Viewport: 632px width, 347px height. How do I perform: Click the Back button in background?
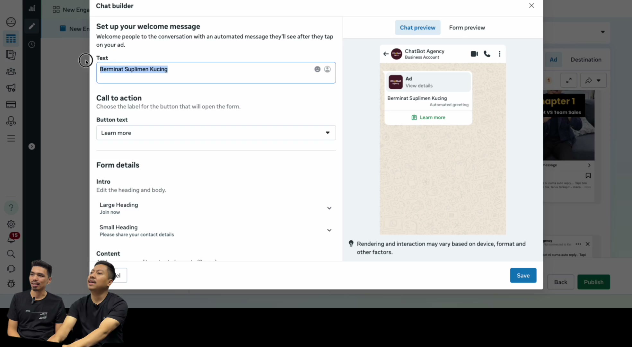click(560, 282)
